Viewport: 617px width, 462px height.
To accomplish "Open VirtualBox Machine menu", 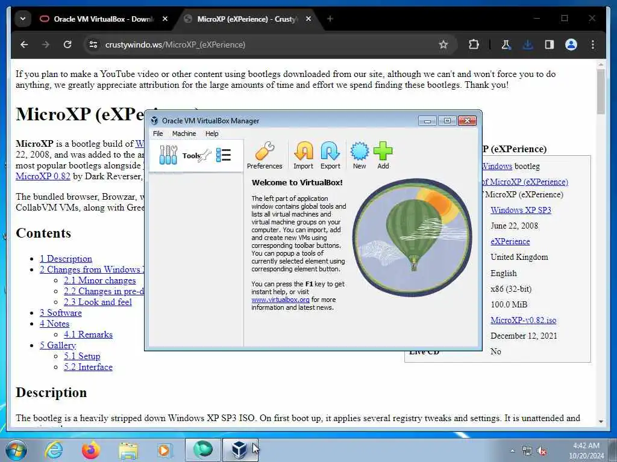I will coord(184,134).
